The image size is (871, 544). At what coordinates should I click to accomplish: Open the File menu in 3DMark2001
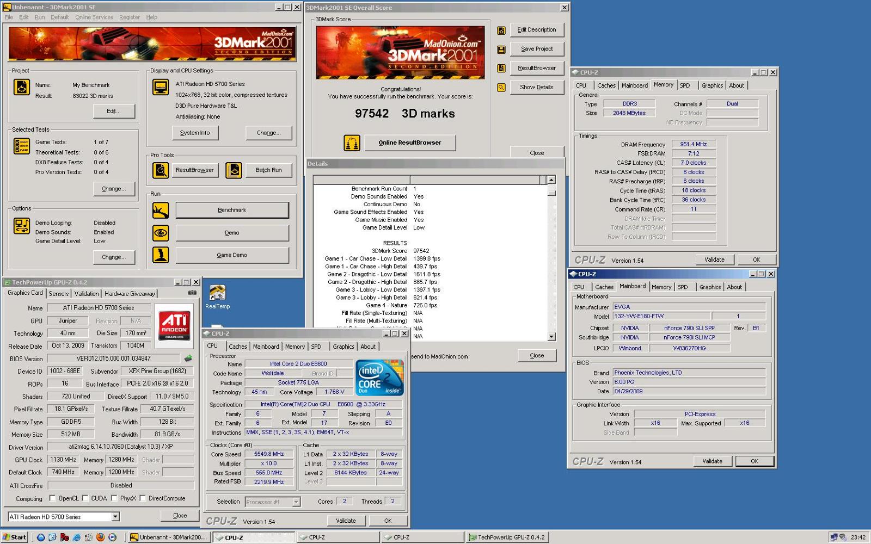click(x=9, y=17)
